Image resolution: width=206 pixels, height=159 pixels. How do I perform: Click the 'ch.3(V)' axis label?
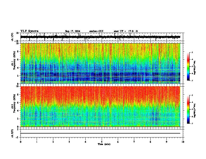click(x=12, y=134)
